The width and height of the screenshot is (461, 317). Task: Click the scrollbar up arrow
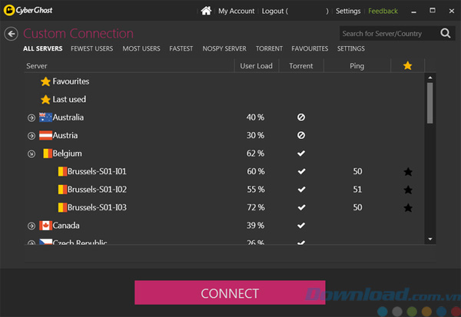(430, 78)
